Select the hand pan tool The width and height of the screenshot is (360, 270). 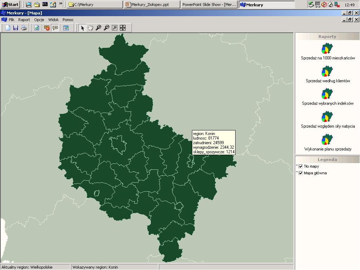pos(90,28)
